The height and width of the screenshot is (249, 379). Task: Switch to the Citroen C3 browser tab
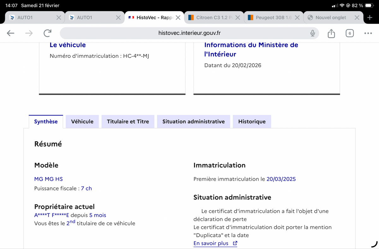coord(212,18)
